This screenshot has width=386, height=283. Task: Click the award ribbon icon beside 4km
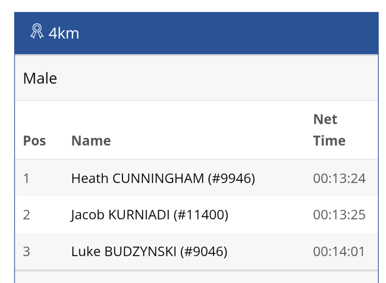click(x=37, y=32)
